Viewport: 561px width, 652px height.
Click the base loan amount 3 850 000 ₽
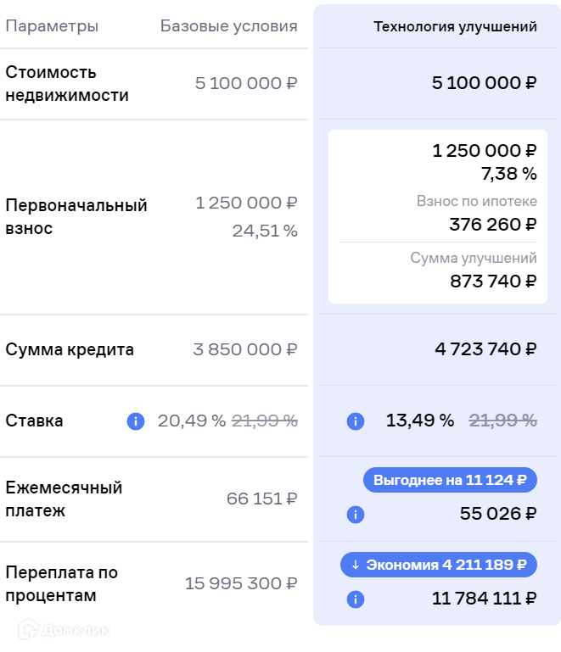[x=245, y=349]
